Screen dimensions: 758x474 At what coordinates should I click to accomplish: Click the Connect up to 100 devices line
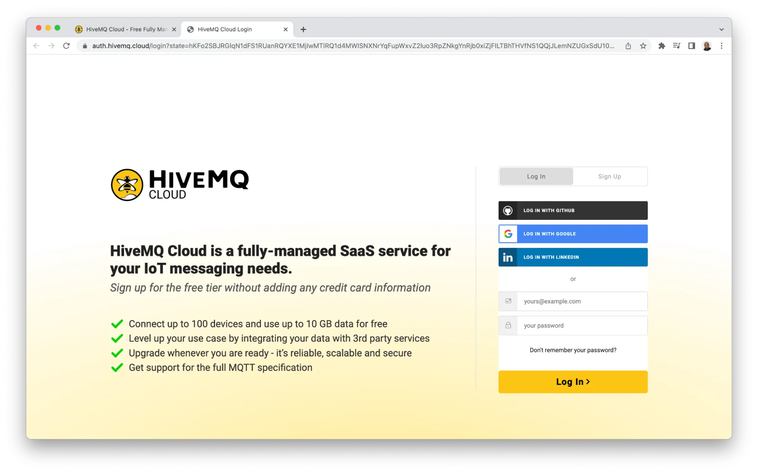tap(258, 324)
